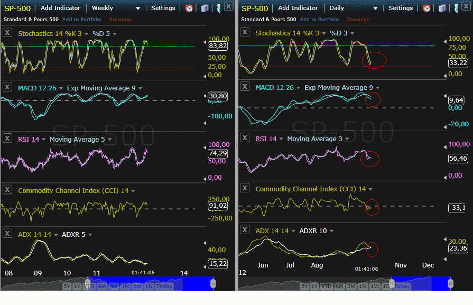The height and width of the screenshot is (305, 473).
Task: Expand the ADXR 5 dropdown
Action: 90,235
